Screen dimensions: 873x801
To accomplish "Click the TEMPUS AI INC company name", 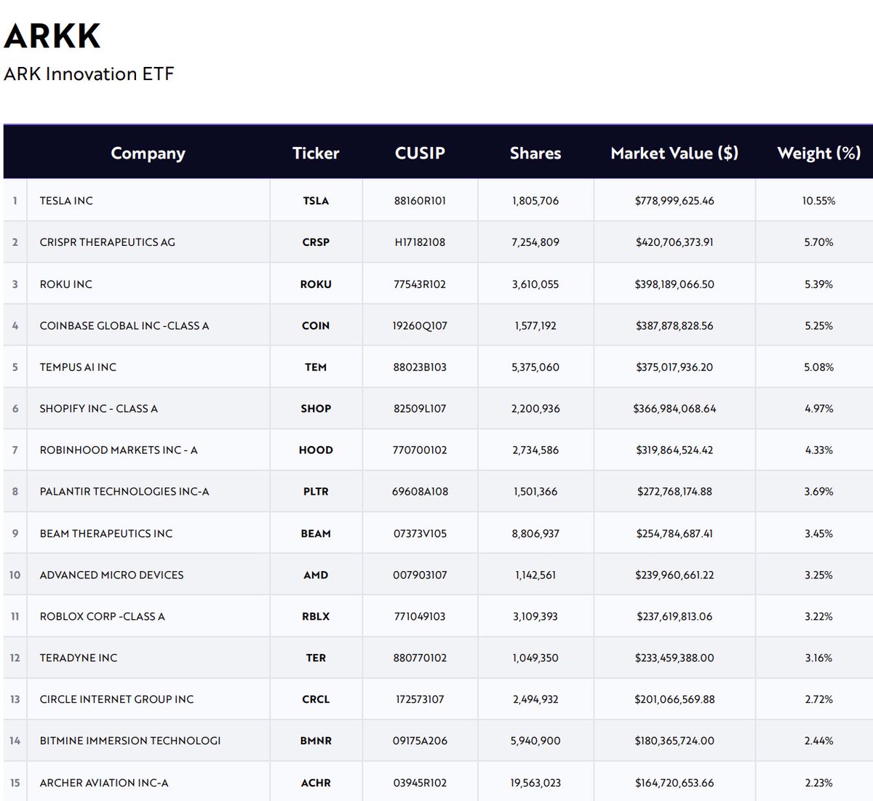I will click(78, 367).
